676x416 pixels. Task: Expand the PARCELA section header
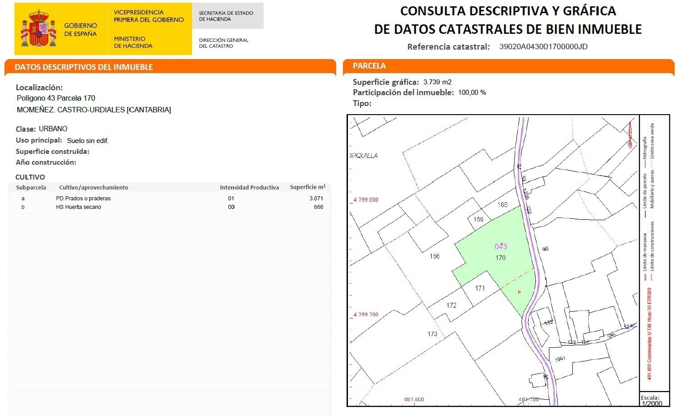coord(370,65)
